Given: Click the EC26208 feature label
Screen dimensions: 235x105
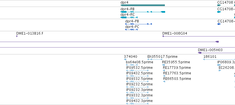Looking at the screenshot, I should [227, 68].
